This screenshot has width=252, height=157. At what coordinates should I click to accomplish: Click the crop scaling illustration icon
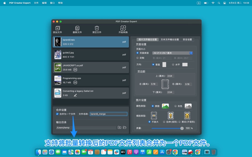point(187,116)
